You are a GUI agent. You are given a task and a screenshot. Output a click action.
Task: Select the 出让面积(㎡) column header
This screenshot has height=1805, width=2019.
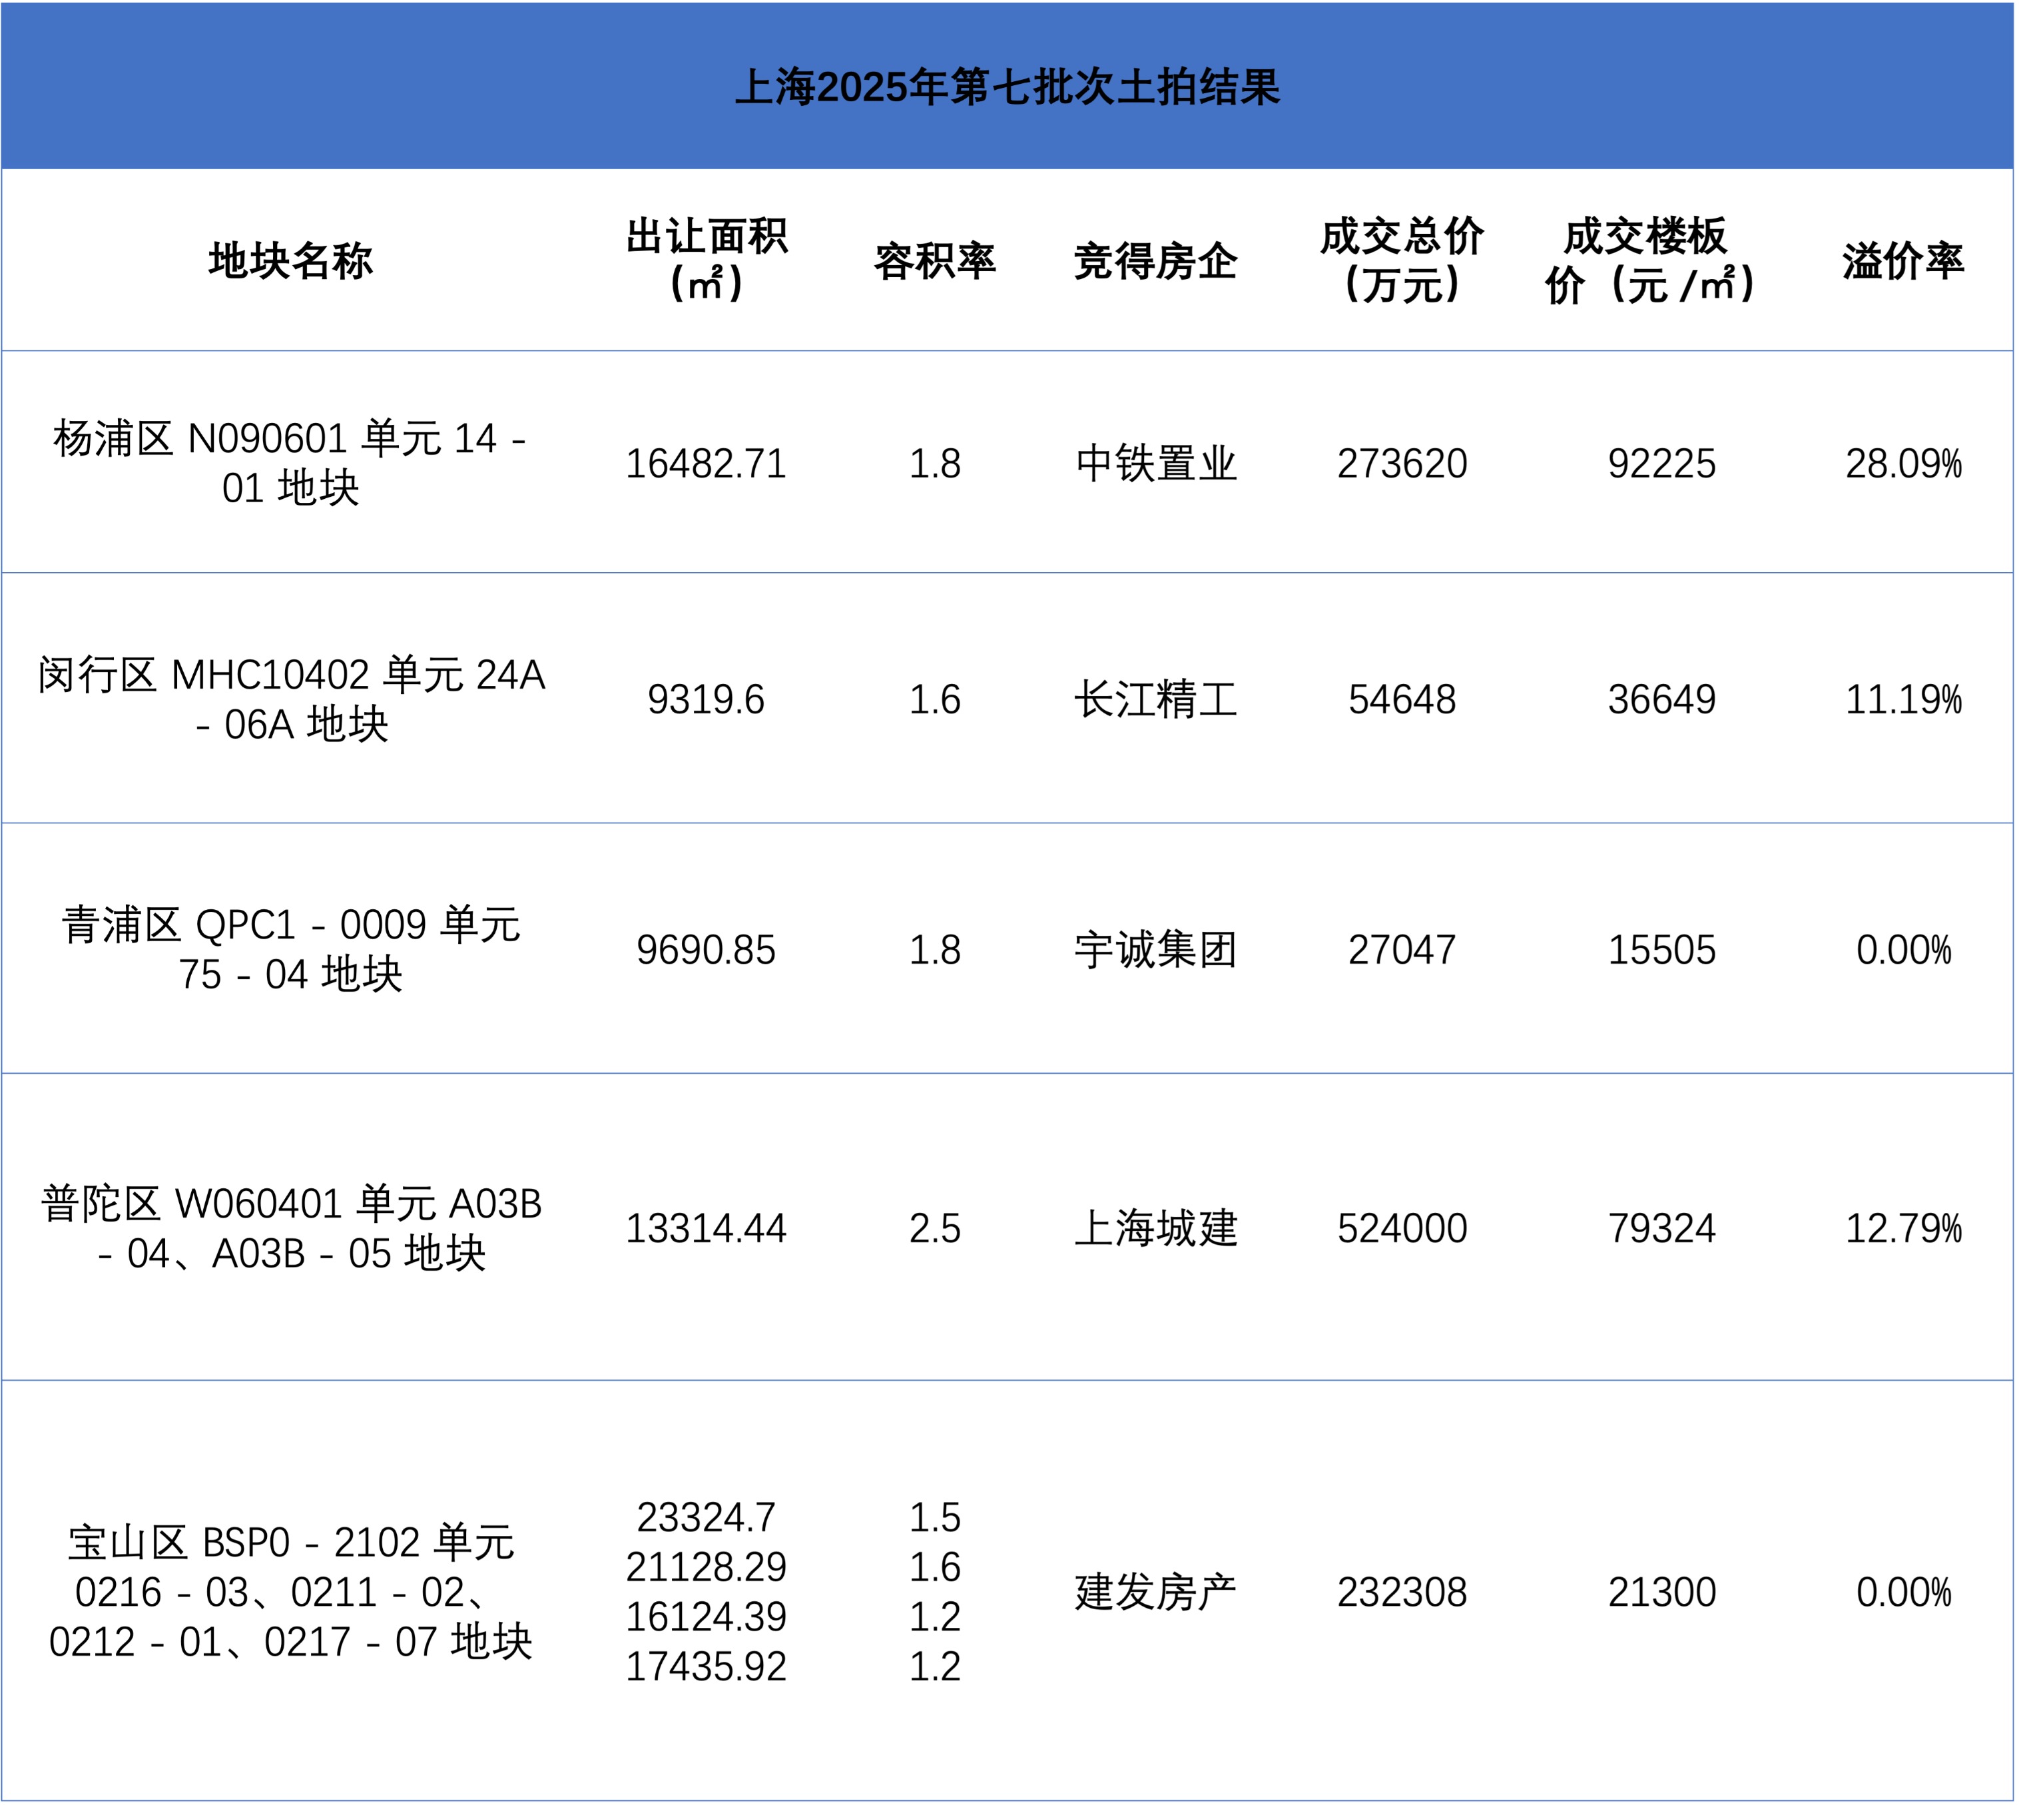pyautogui.click(x=706, y=261)
